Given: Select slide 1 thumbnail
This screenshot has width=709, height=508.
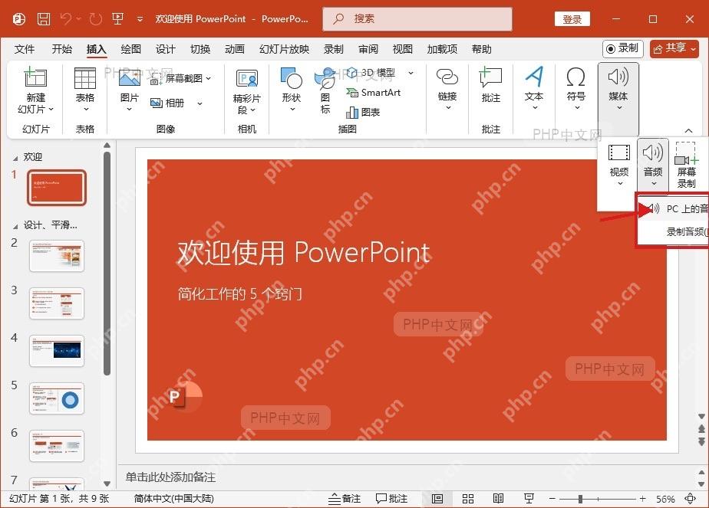Looking at the screenshot, I should click(x=57, y=188).
